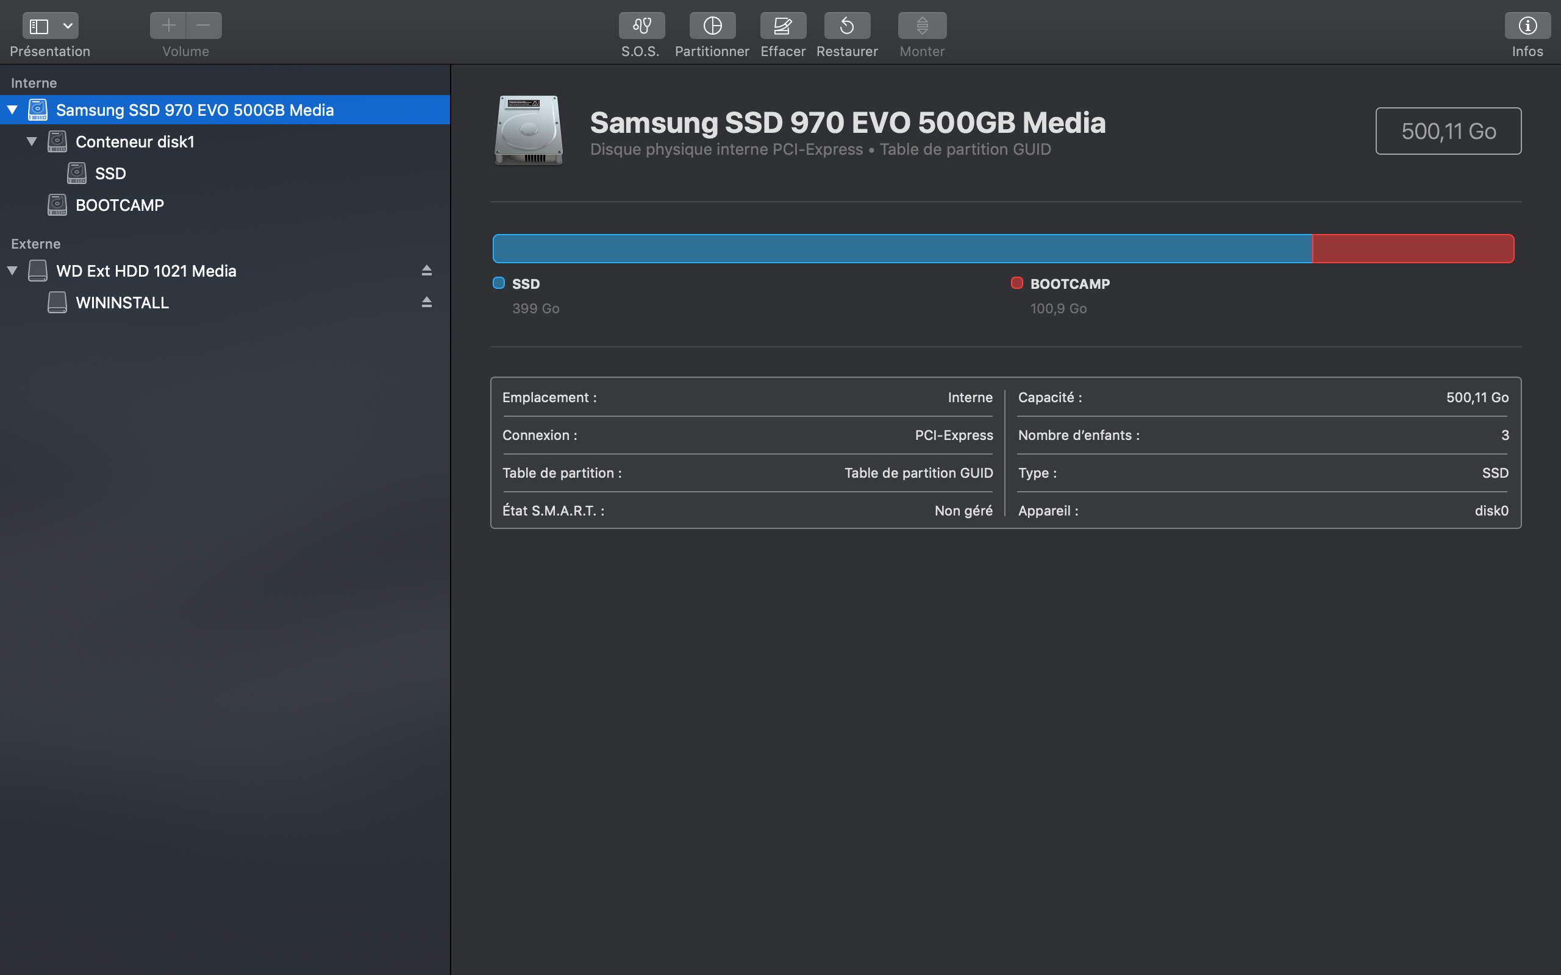Screen dimensions: 1561x975
Task: Open the Partitionner pie chart tool
Action: click(712, 26)
